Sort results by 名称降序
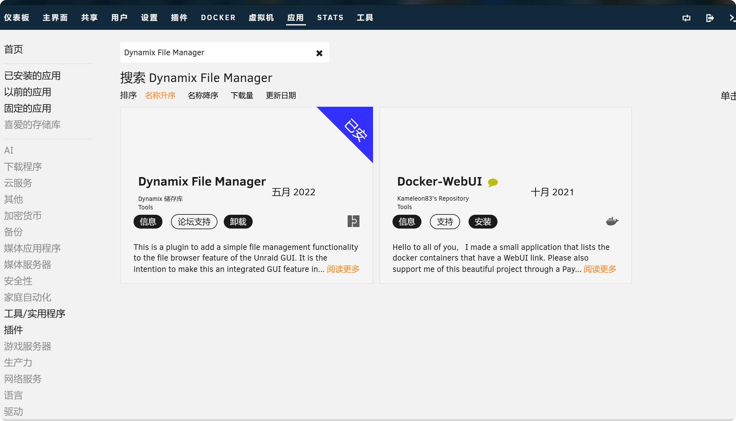The height and width of the screenshot is (421, 736). [203, 95]
